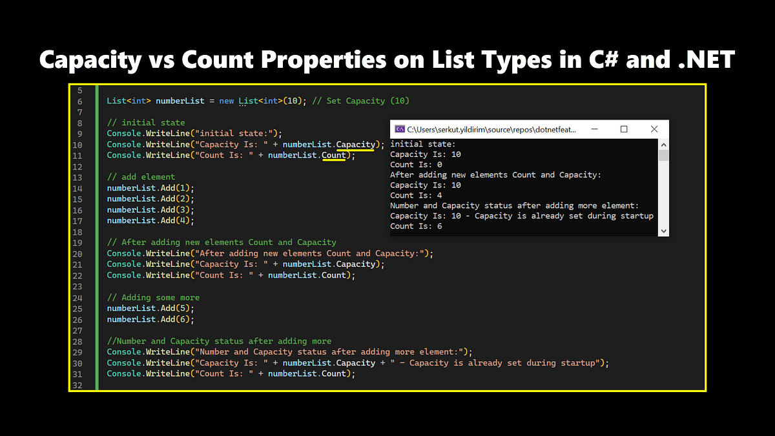Click the scrollbar down arrow in console window
Screen dimensions: 775x436
pos(664,231)
